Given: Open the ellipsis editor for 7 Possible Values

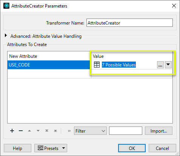Looking at the screenshot, I should coord(160,65).
